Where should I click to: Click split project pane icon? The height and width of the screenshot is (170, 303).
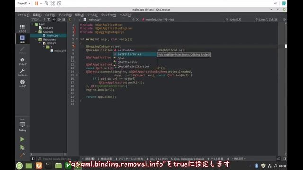(x=59, y=19)
